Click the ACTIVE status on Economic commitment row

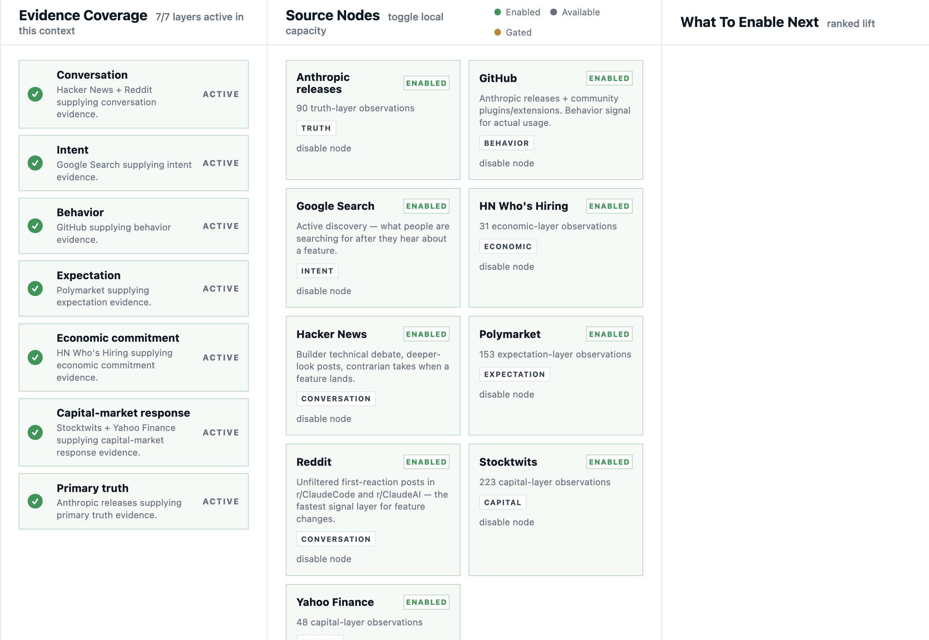221,357
